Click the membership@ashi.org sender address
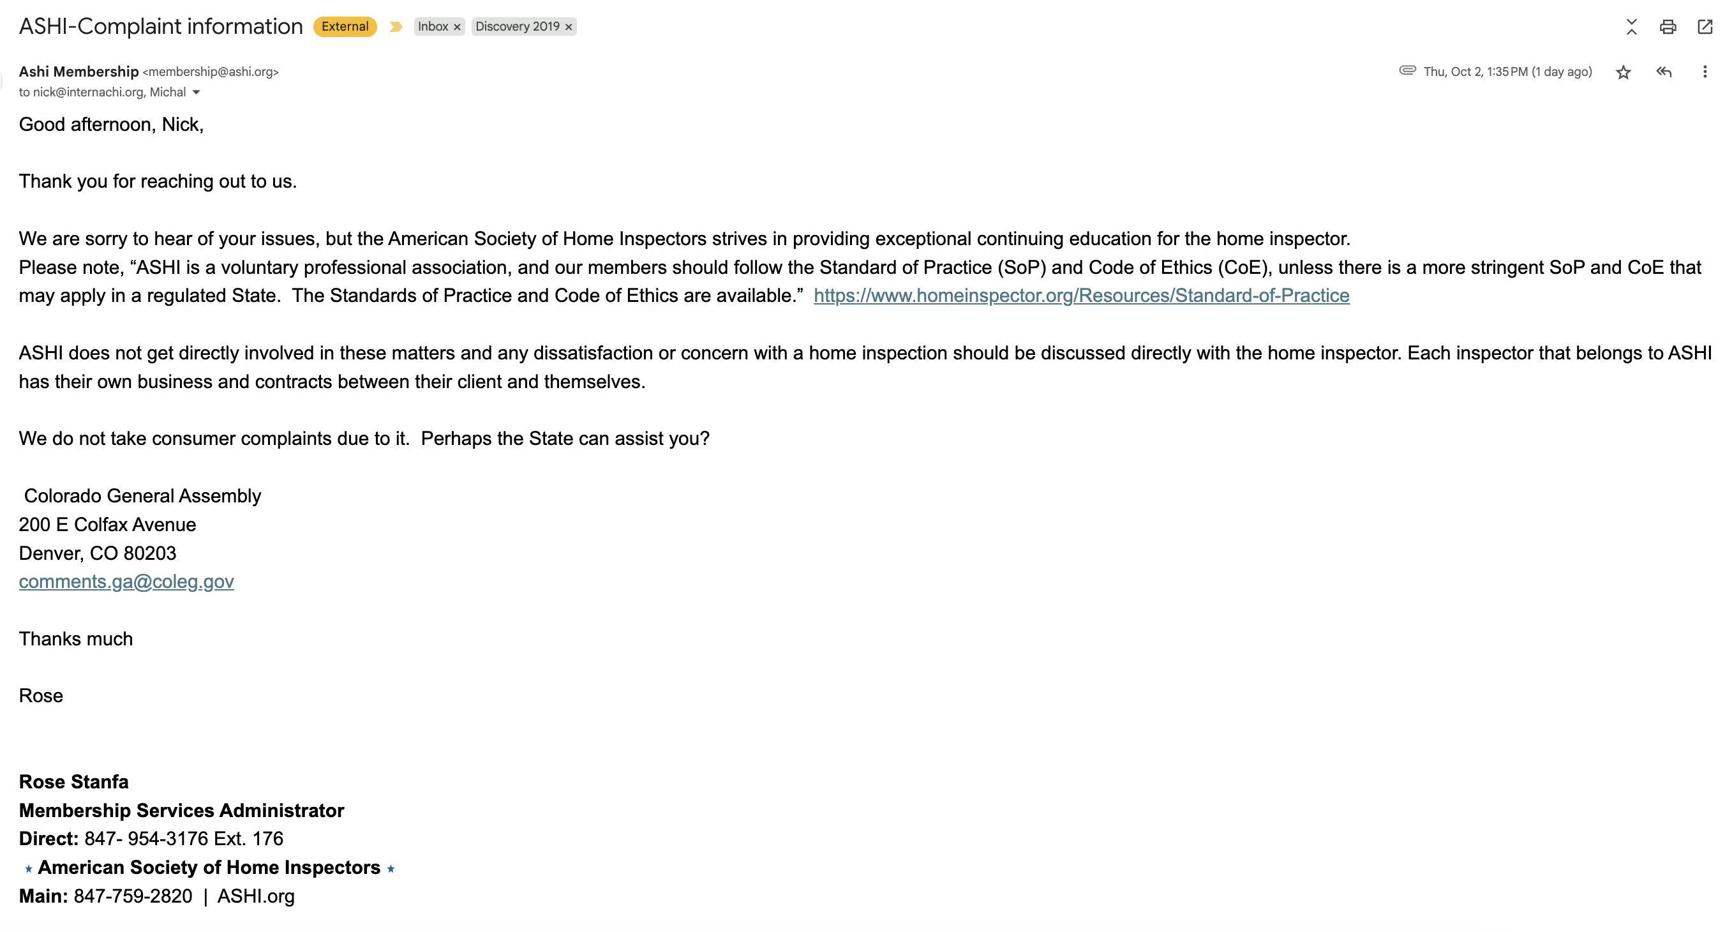 click(x=211, y=72)
